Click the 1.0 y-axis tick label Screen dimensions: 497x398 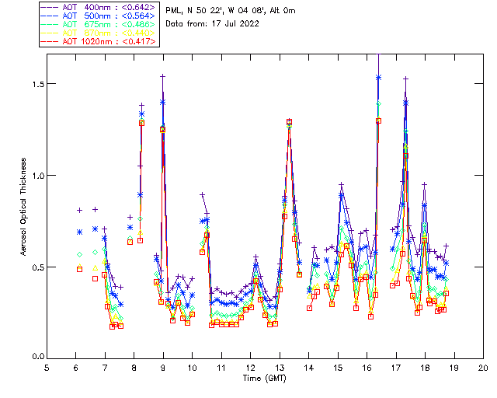[x=38, y=176]
